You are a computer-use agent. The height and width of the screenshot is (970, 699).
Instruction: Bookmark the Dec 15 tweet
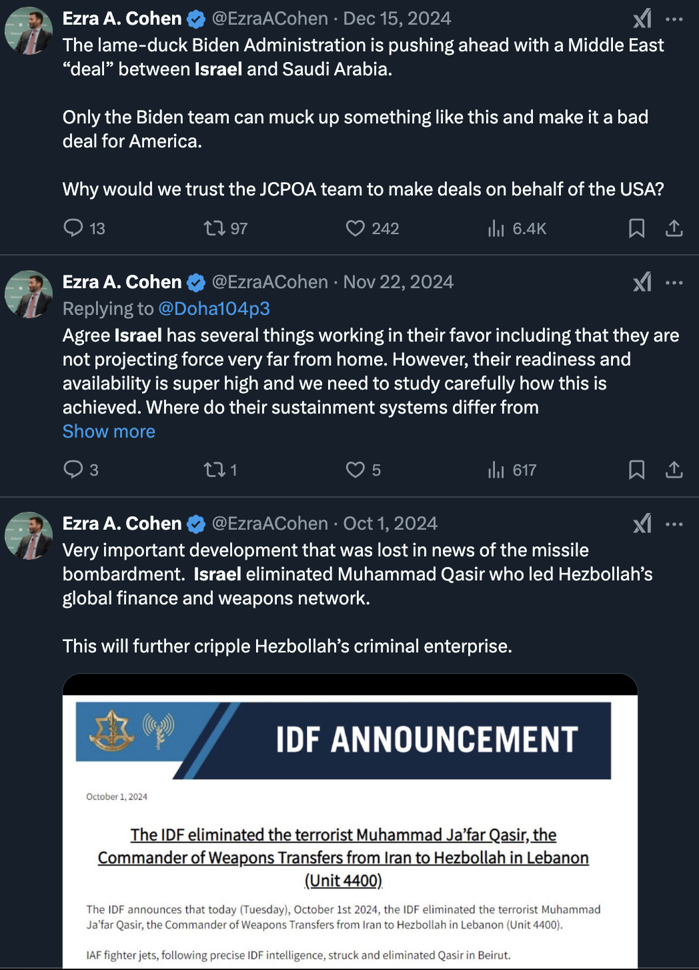(x=636, y=228)
